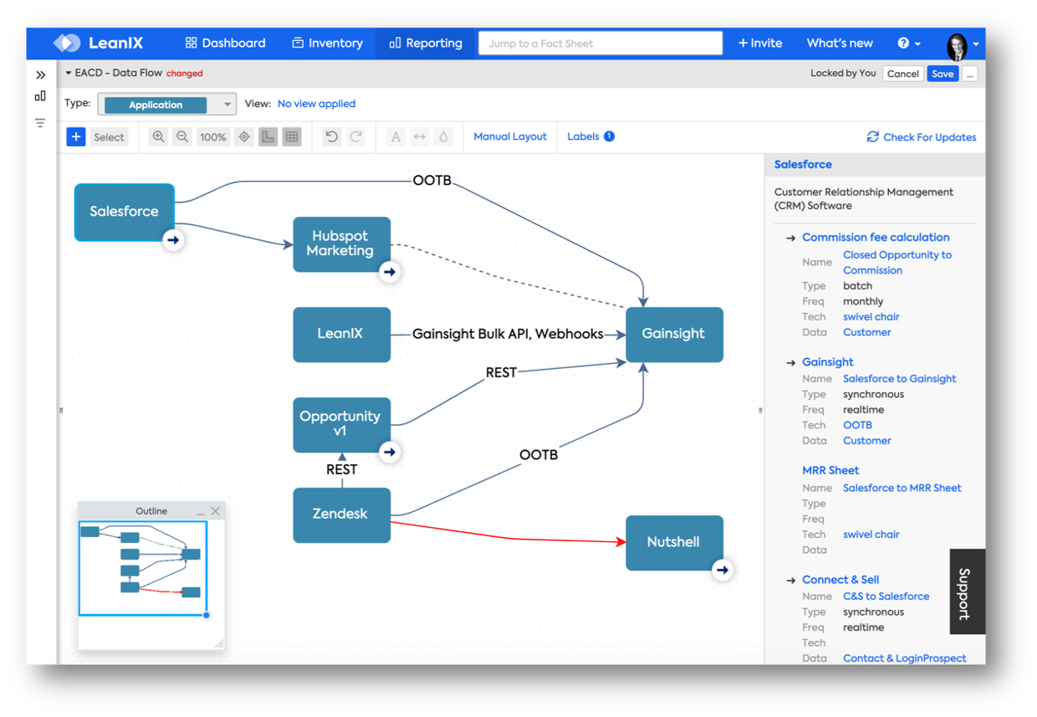
Task: Select the Zoom out tool
Action: pos(182,136)
